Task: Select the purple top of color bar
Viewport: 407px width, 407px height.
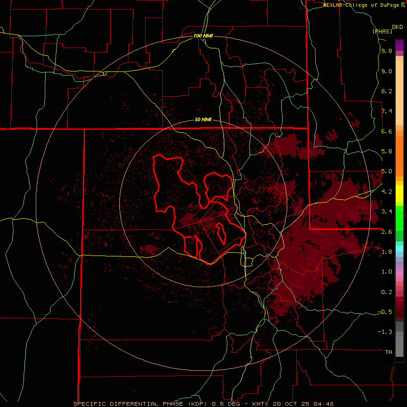Action: coord(399,45)
